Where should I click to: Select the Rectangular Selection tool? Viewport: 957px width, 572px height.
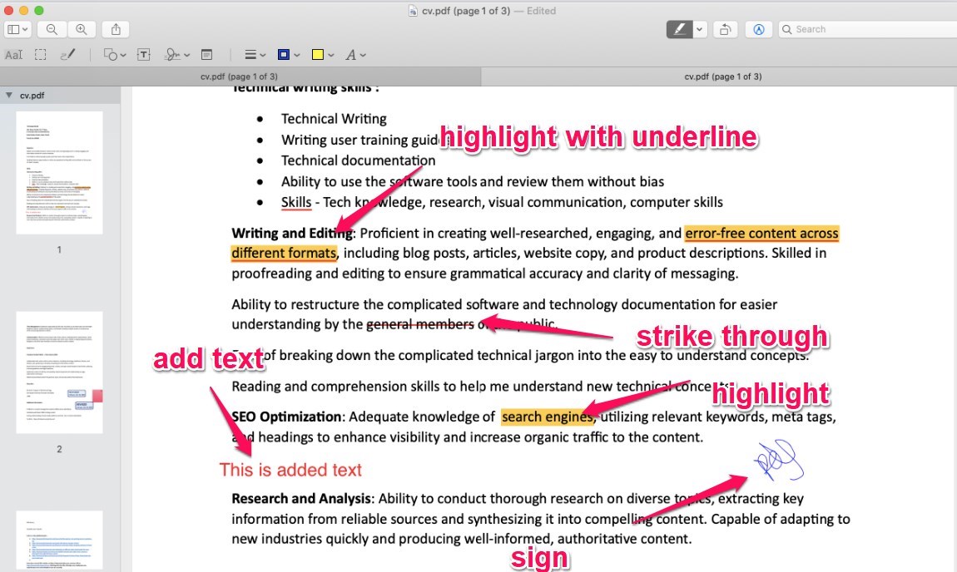pyautogui.click(x=40, y=54)
